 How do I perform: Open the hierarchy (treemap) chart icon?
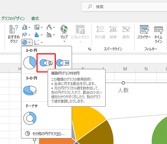pyautogui.click(x=37, y=27)
